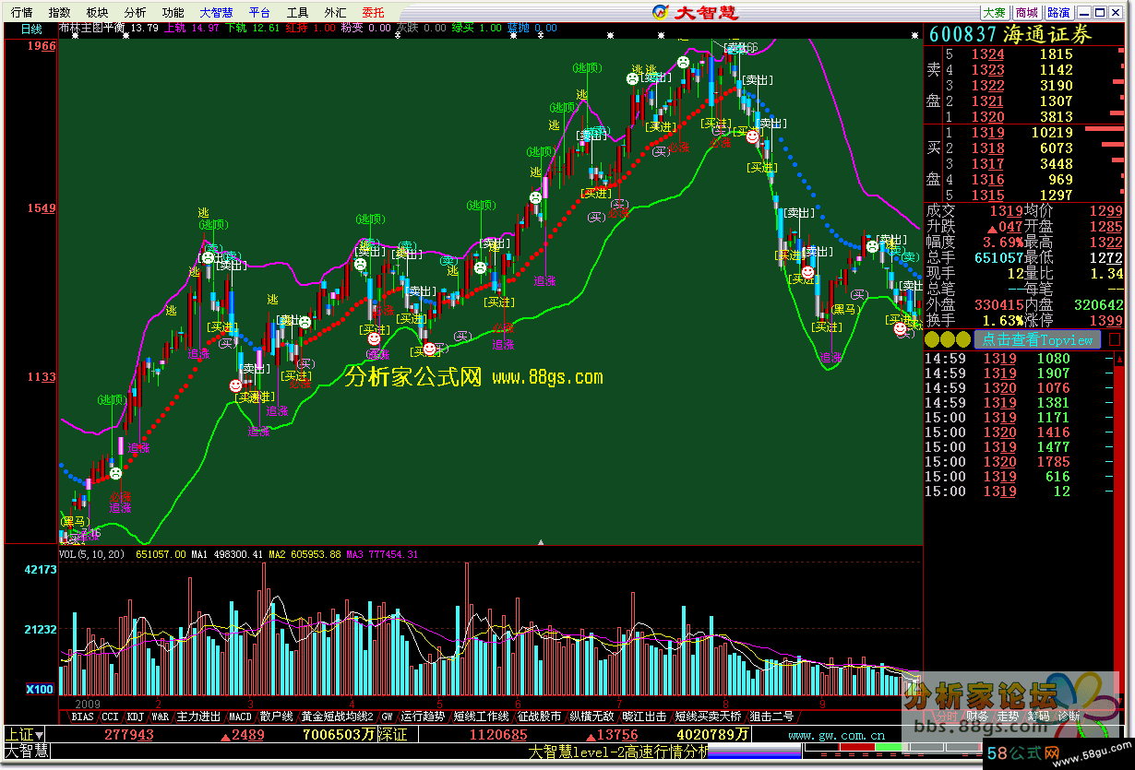Click the 42173 volume axis label
This screenshot has width=1135, height=770.
[41, 570]
